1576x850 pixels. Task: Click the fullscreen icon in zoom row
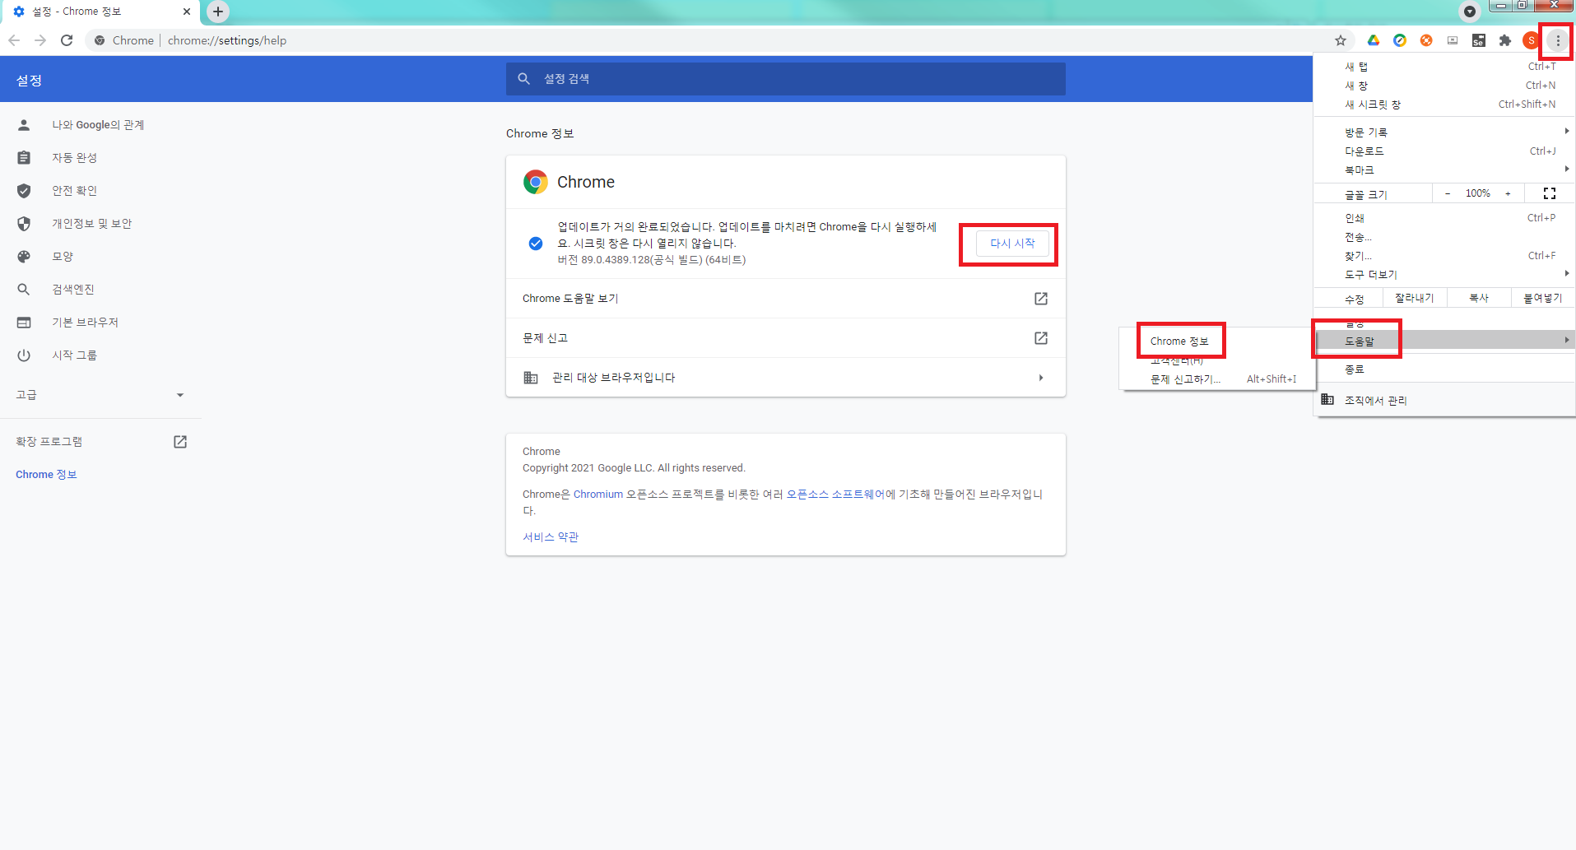(1550, 193)
